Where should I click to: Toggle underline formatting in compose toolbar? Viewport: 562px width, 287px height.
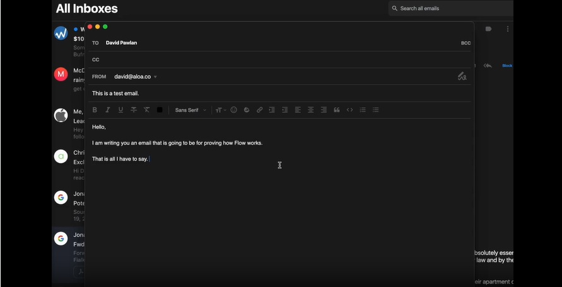tap(120, 110)
